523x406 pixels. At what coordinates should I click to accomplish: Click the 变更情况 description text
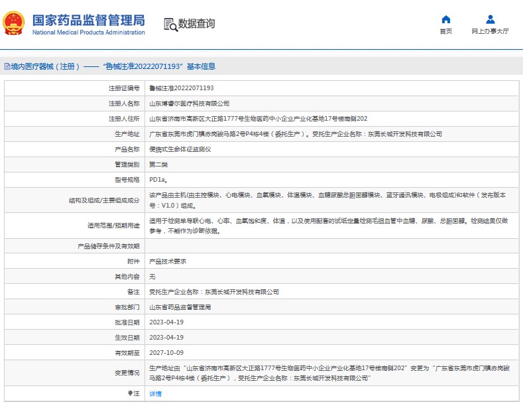[x=329, y=373]
